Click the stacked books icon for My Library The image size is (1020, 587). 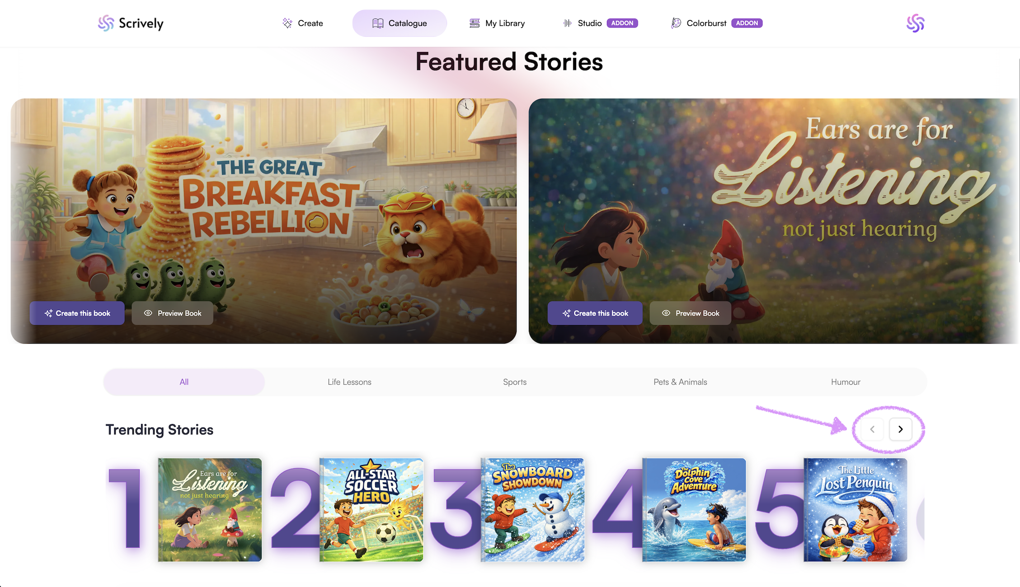coord(475,23)
